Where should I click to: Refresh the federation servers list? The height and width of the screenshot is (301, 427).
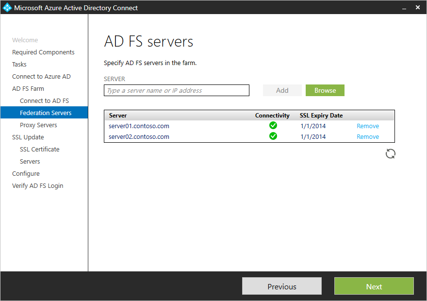tap(390, 153)
